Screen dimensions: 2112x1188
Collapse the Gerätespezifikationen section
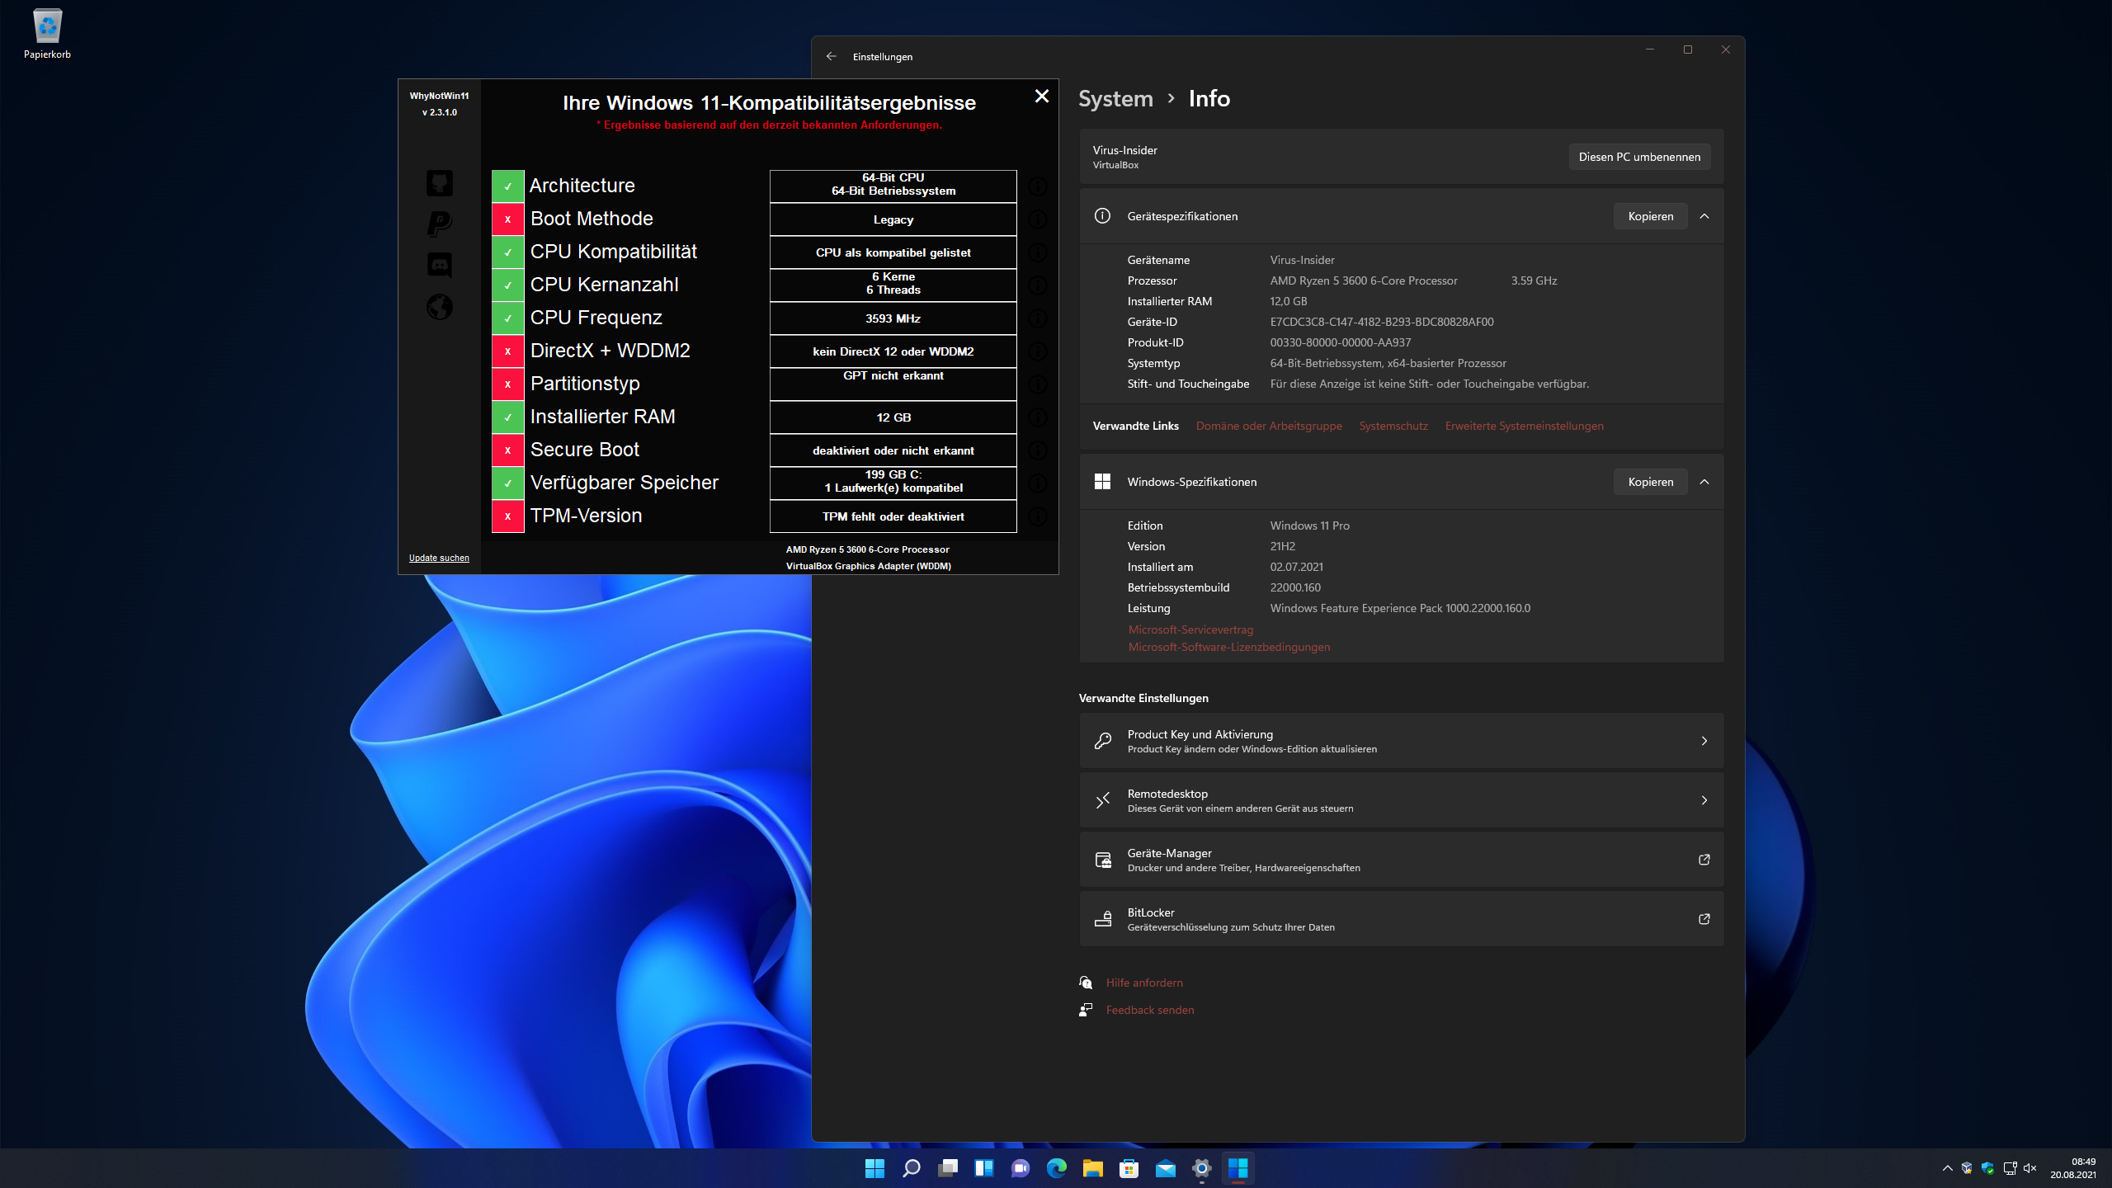coord(1704,216)
